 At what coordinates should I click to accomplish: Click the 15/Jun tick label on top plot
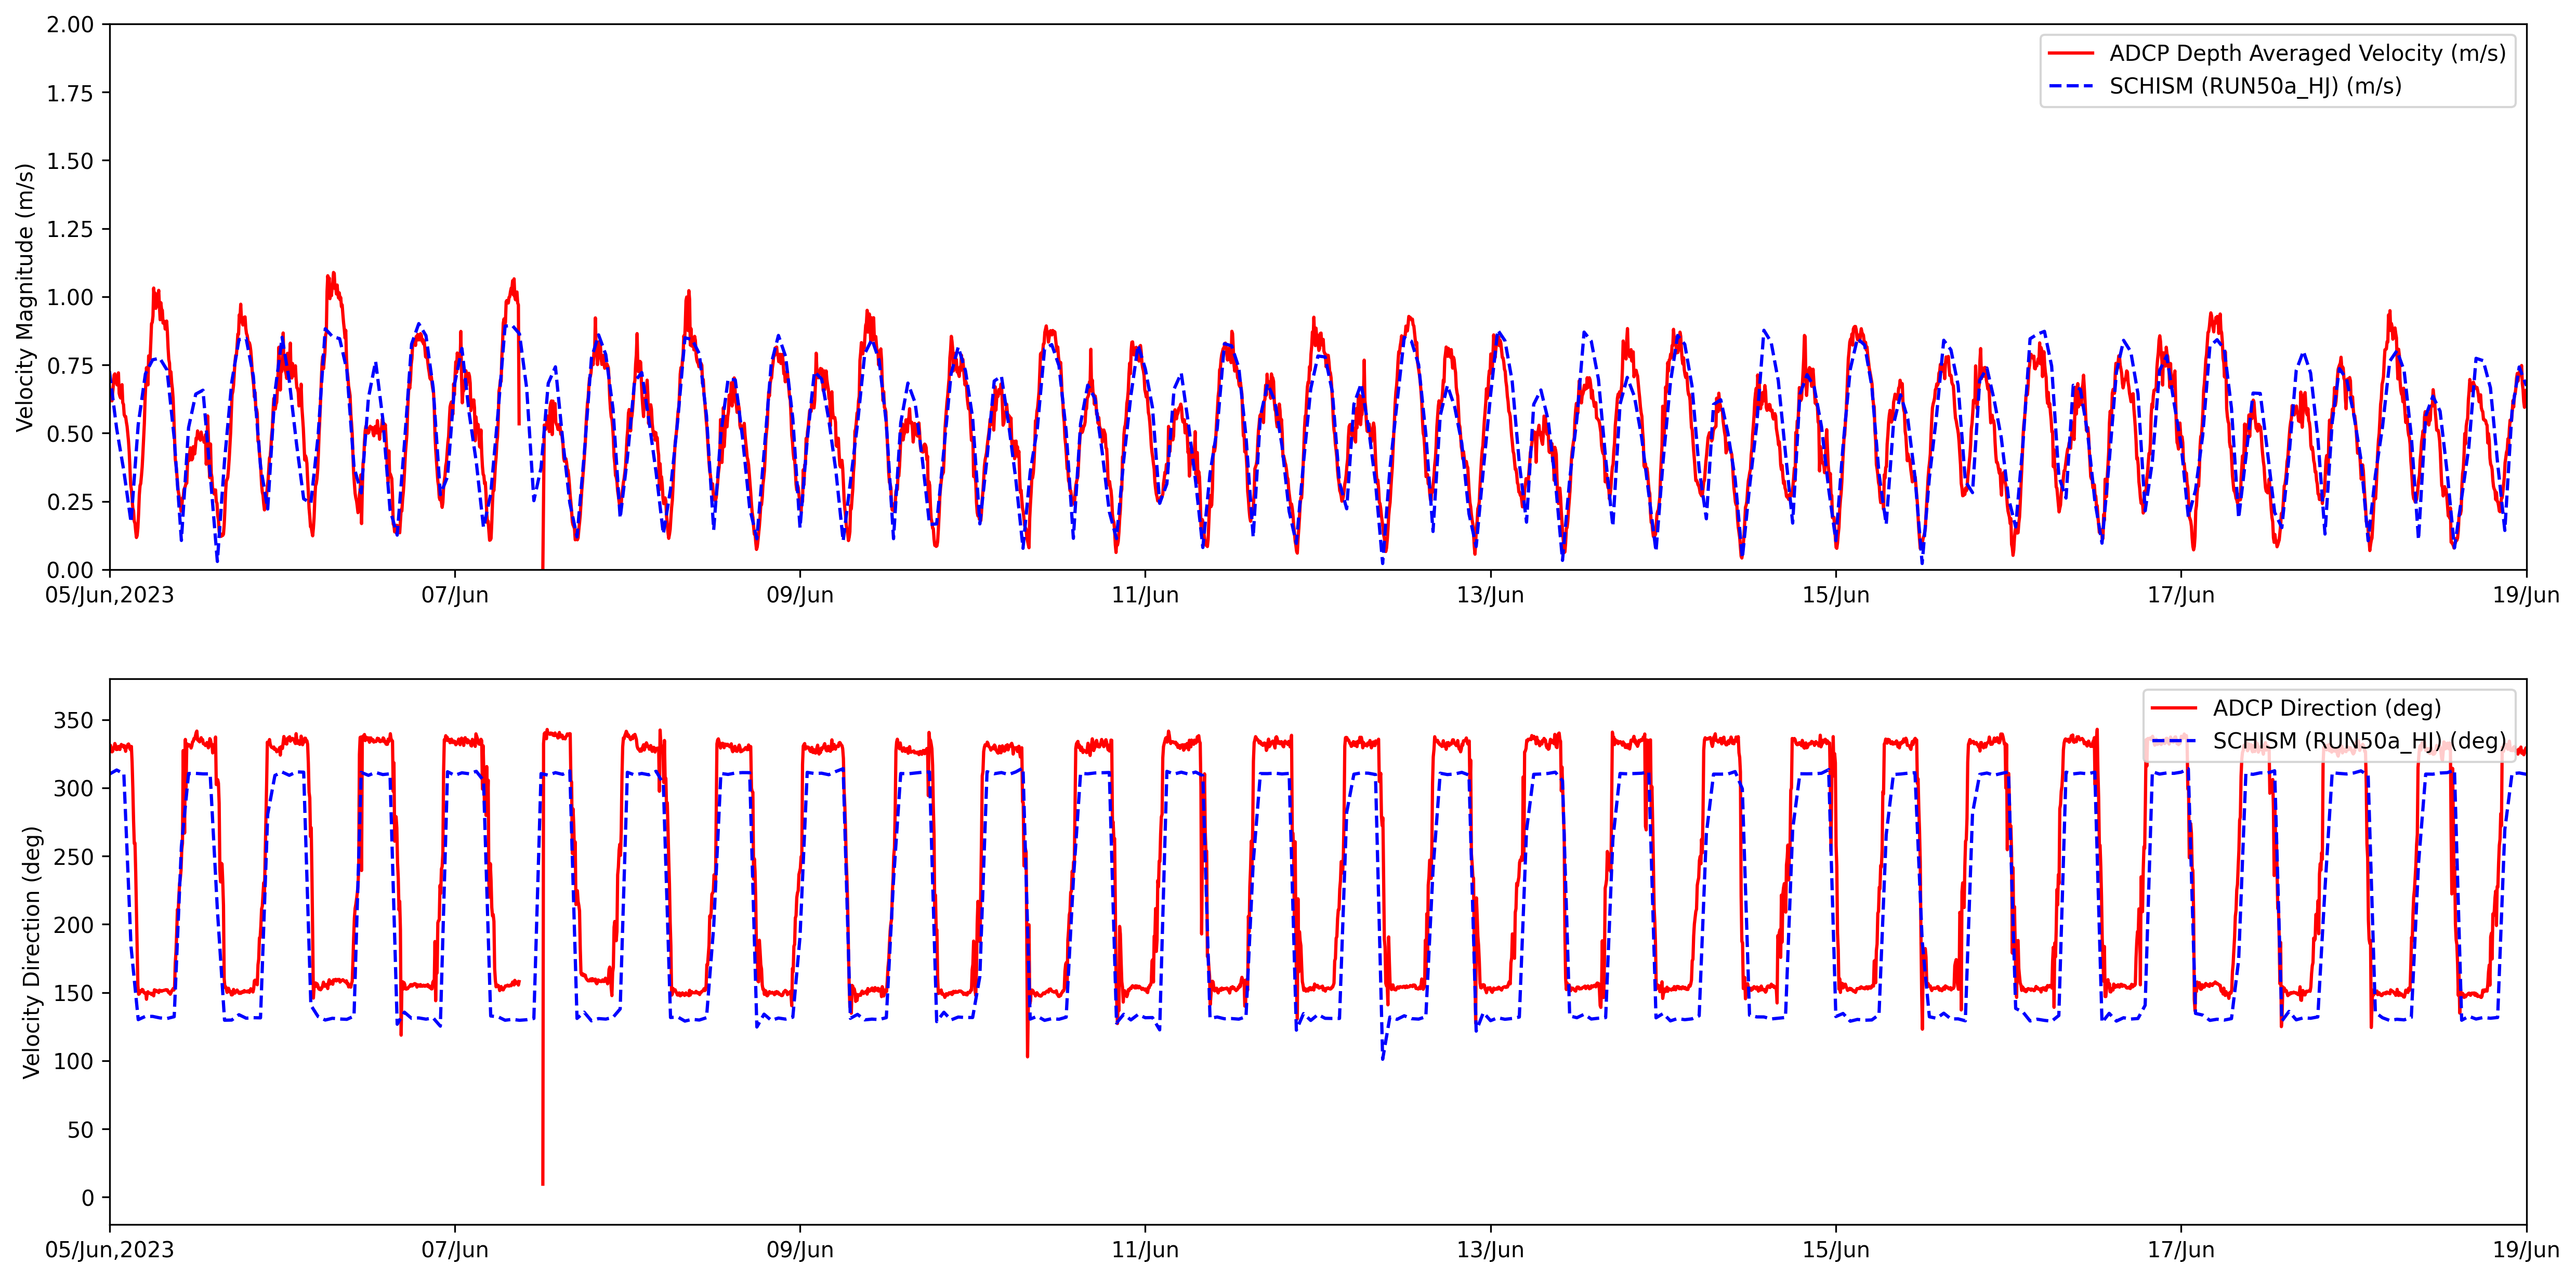tap(1835, 596)
